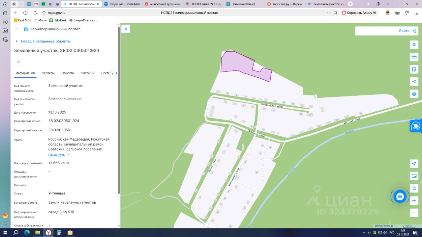Switch to Входящие - Почта Mail tab
Screen dimensions: 422x237
click(x=122, y=4)
